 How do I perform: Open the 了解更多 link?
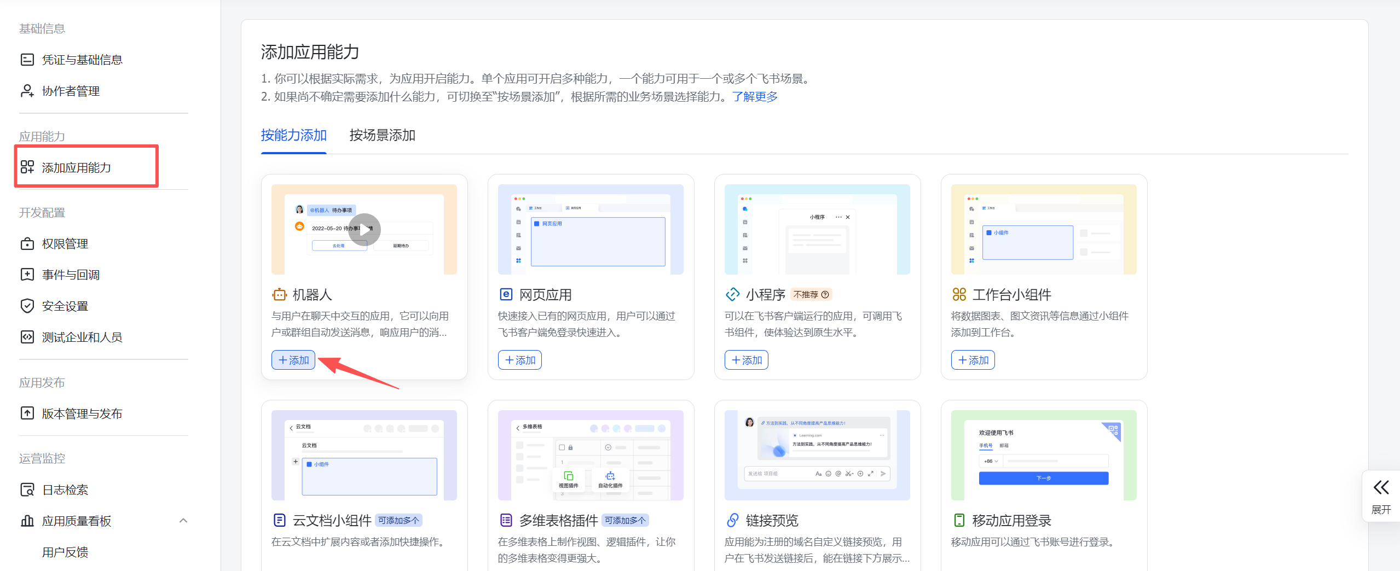point(755,97)
